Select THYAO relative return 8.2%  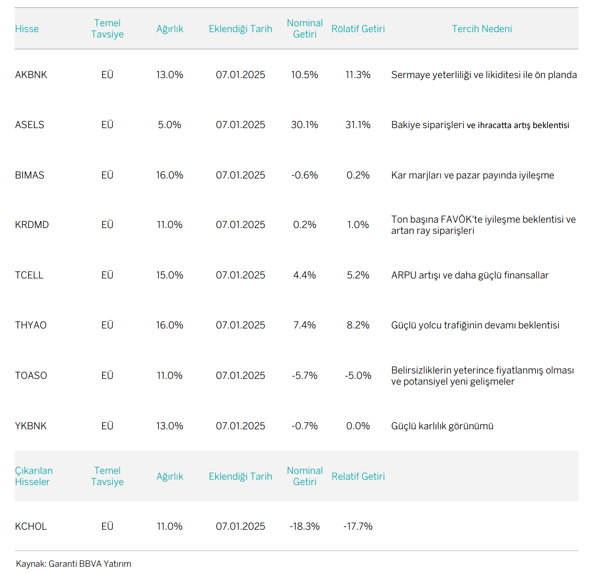click(x=358, y=325)
